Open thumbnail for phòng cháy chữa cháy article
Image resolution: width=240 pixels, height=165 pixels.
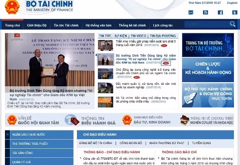tap(106, 102)
